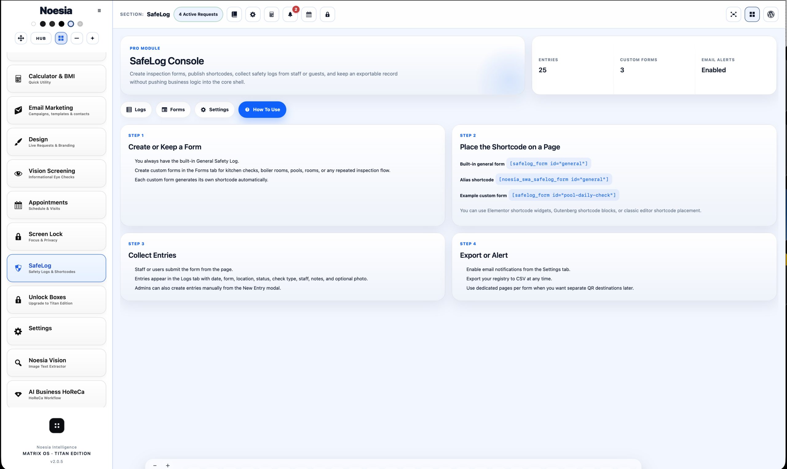Click the WordPress icon at top right
The image size is (787, 469).
click(771, 14)
